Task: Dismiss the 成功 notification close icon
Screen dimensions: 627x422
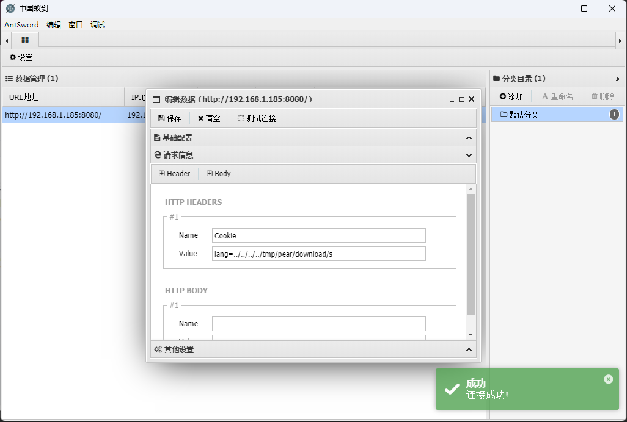Action: pyautogui.click(x=608, y=379)
